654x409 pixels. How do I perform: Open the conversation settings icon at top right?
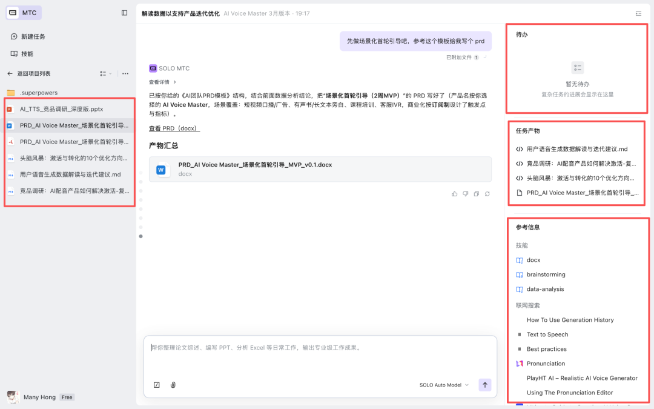pyautogui.click(x=638, y=13)
